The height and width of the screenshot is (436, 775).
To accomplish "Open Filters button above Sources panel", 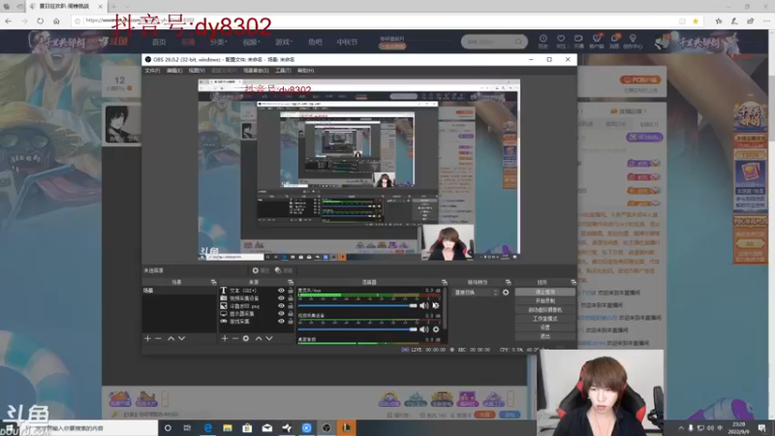I will click(x=284, y=270).
